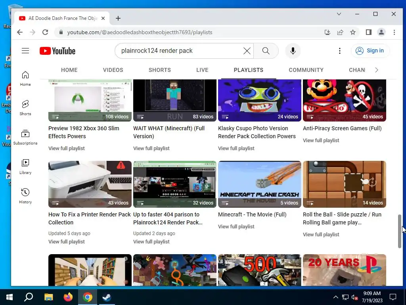Open a new browser tab
The width and height of the screenshot is (406, 305).
tap(118, 18)
